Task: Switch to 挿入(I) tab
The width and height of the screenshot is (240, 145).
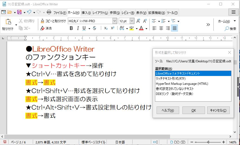Action: coord(86,13)
